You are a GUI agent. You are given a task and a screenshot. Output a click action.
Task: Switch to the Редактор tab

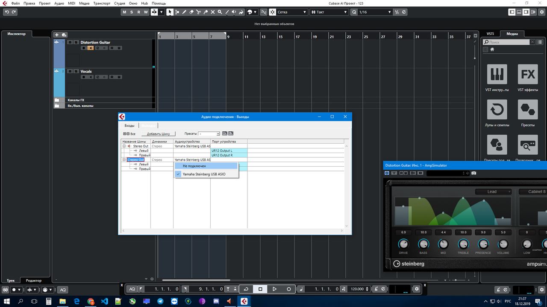coord(34,280)
